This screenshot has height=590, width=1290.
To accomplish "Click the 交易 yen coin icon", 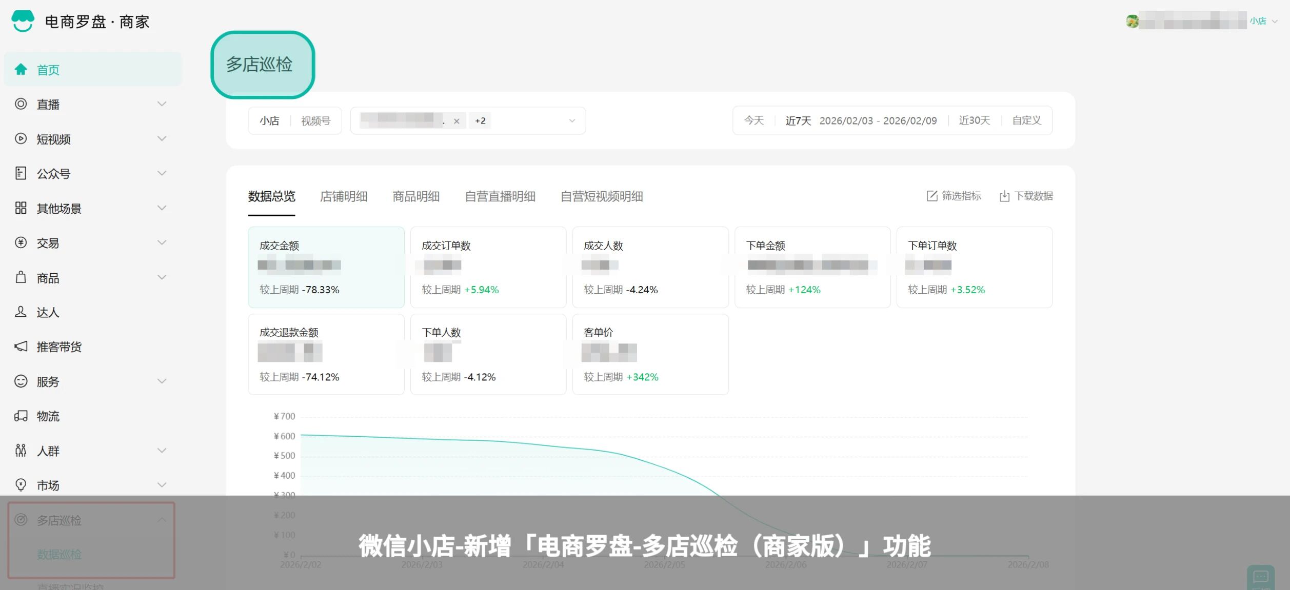I will point(21,242).
